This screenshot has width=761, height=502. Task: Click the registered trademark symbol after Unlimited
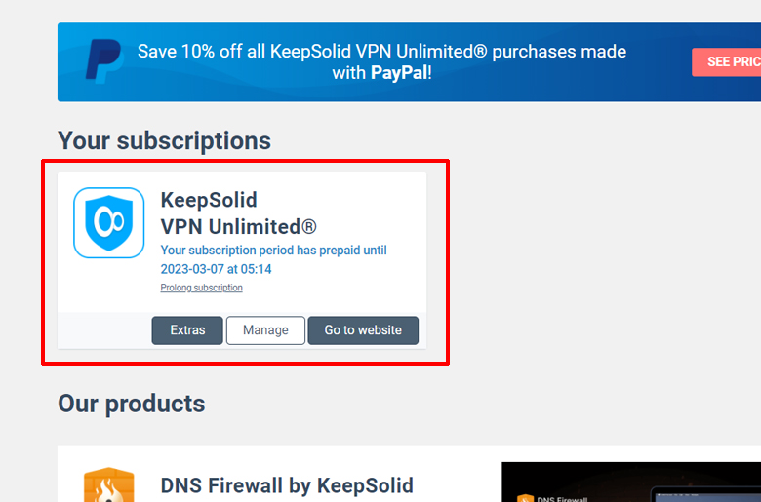tap(308, 226)
